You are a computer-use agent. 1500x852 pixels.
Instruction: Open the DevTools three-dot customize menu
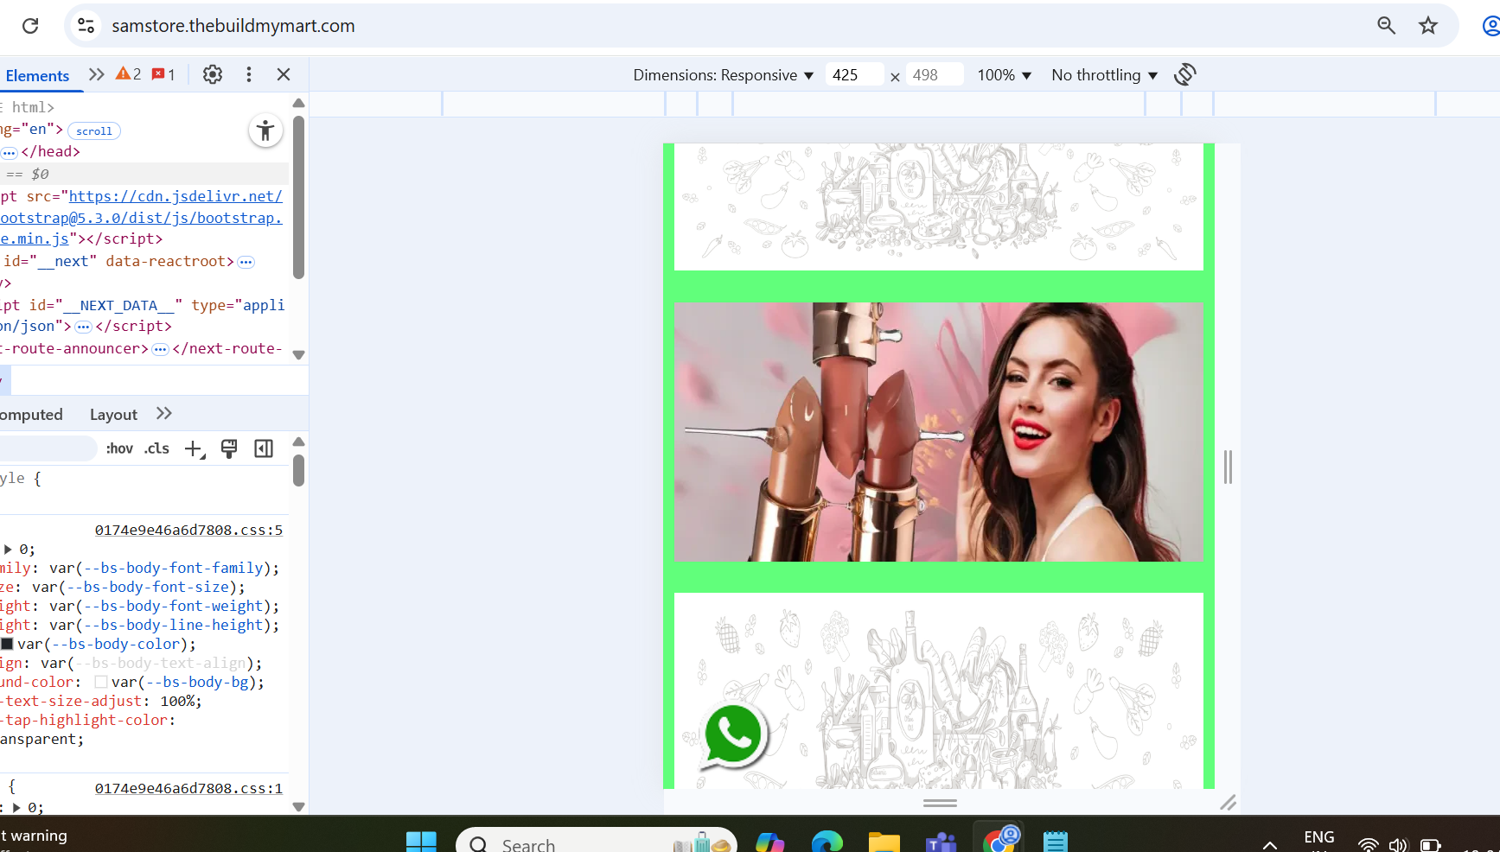tap(249, 74)
